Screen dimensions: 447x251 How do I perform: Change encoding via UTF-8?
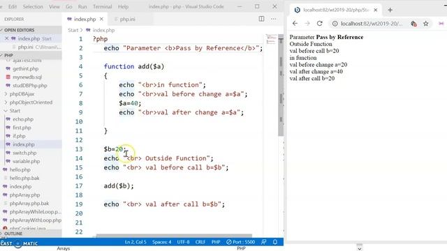point(183,242)
